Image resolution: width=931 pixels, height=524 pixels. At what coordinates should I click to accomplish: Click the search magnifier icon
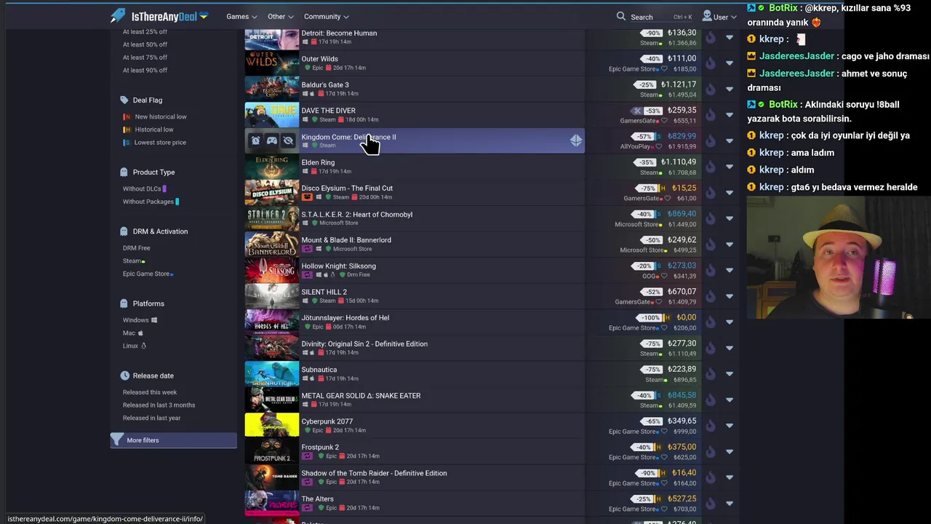620,16
